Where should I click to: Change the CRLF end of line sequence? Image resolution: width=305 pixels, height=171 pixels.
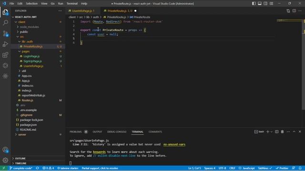point(232,168)
